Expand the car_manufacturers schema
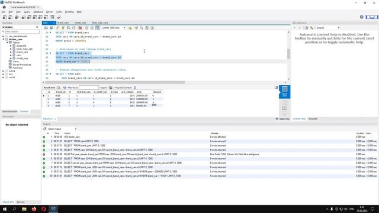Viewport: 379px width, 213px height. 4,36
